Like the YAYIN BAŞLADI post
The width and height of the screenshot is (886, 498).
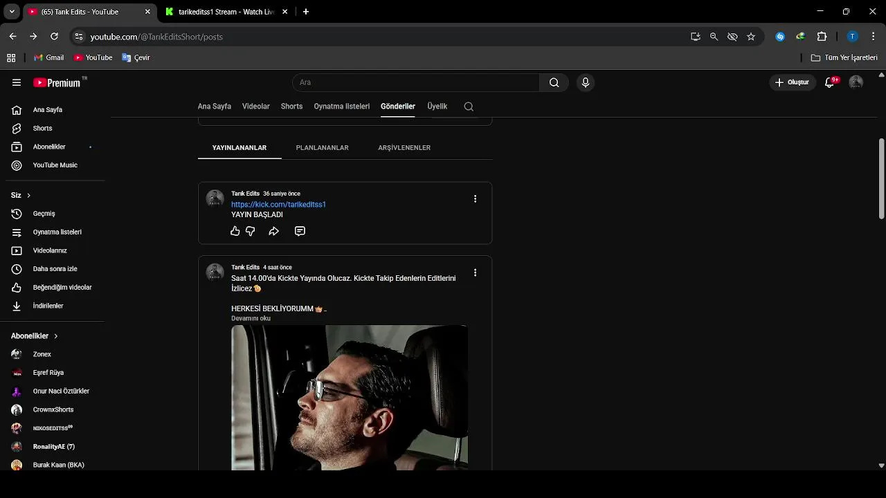tap(235, 231)
